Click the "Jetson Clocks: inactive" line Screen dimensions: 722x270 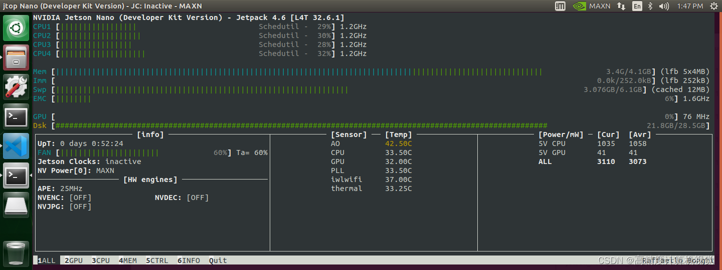click(89, 161)
